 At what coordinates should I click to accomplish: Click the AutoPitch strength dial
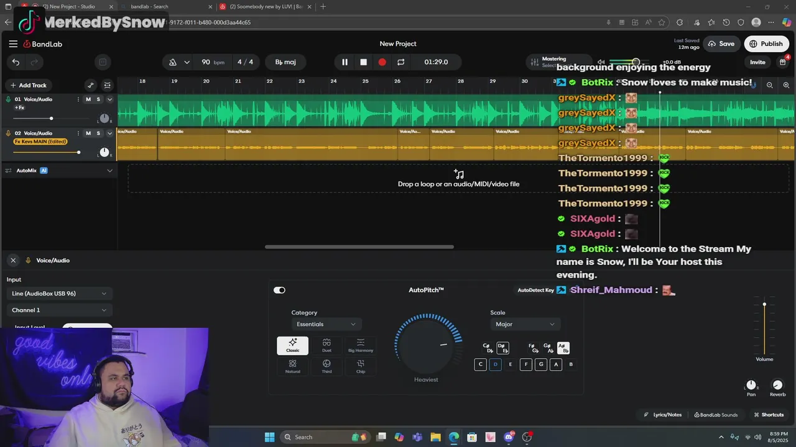(428, 345)
